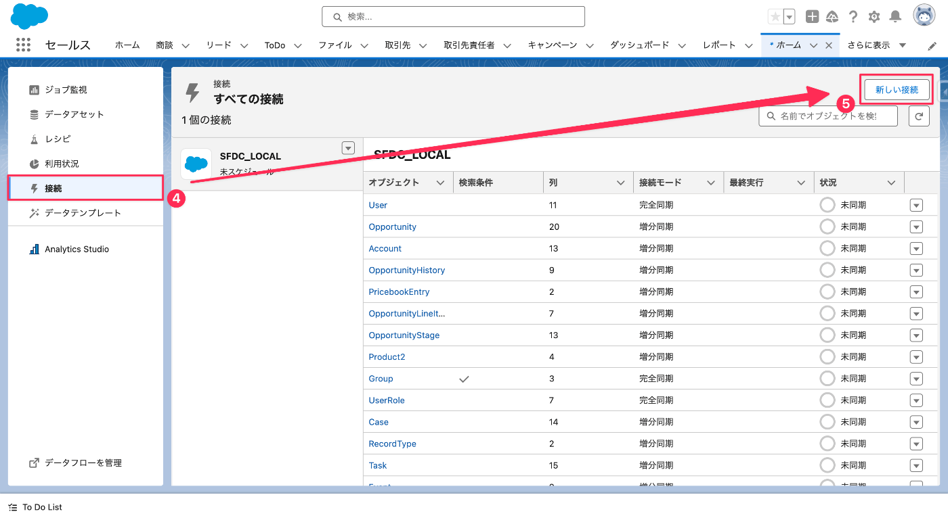Open the 状況 column header menu chevron
948x520 pixels.
point(892,183)
